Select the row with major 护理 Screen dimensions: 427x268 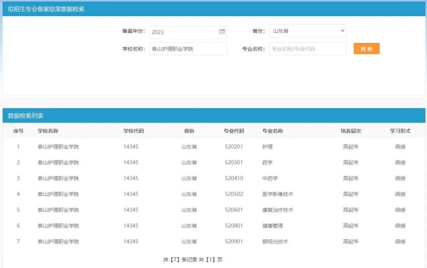[267, 147]
